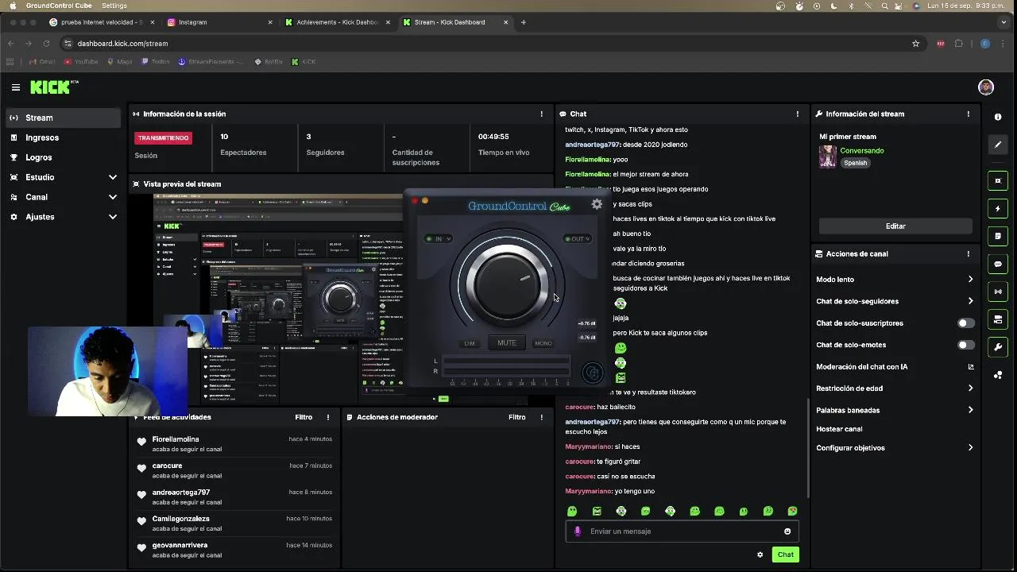Click the broadcast signal icon in right rail
1017x572 pixels.
[x=998, y=292]
